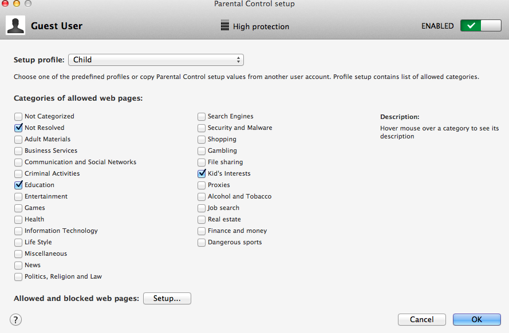Open the Setup profile Child dropdown
Viewport: 509px width, 333px height.
point(156,60)
